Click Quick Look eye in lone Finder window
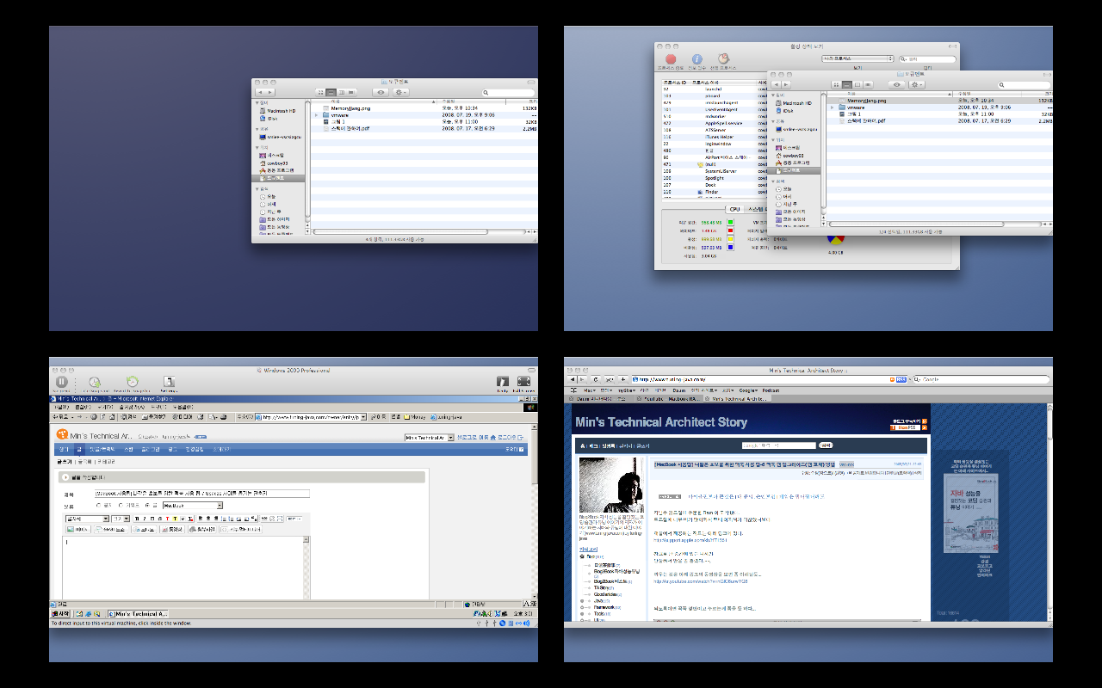The width and height of the screenshot is (1102, 688). coord(381,92)
